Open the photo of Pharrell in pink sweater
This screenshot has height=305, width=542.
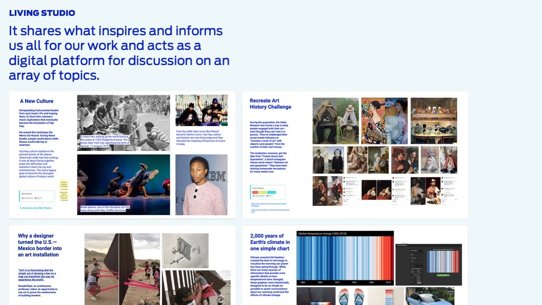coord(202,185)
